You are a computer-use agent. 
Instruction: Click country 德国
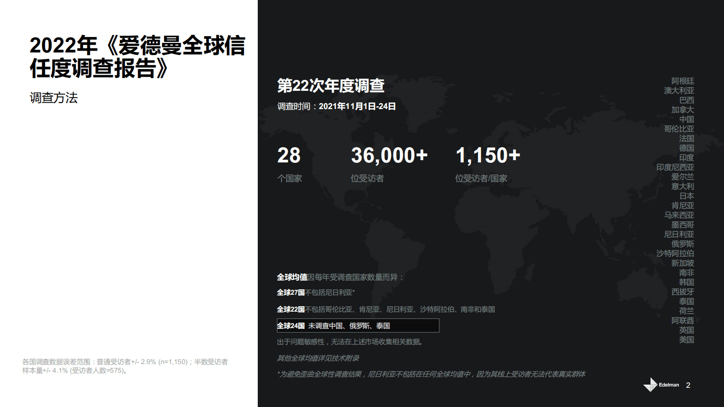687,148
